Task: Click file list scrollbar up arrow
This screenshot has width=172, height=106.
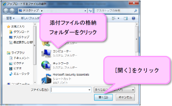Action: coord(137,24)
